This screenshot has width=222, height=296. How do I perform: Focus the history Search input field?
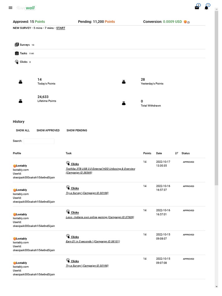pos(39,141)
